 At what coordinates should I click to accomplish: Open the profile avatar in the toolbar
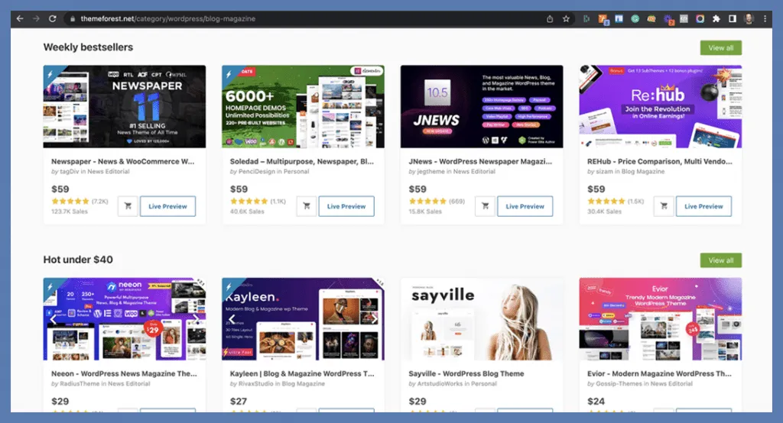749,19
